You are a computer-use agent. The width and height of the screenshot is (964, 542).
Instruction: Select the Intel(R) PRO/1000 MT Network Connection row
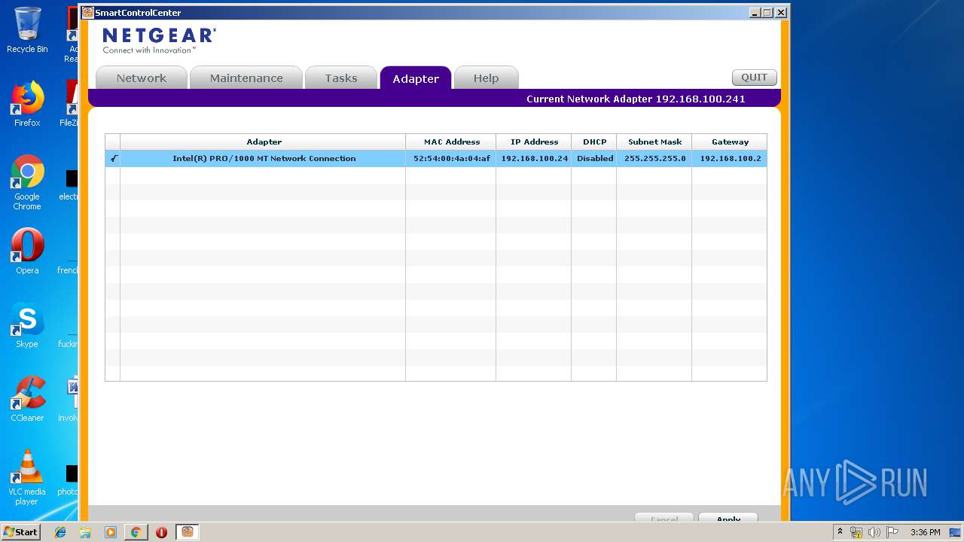click(436, 159)
